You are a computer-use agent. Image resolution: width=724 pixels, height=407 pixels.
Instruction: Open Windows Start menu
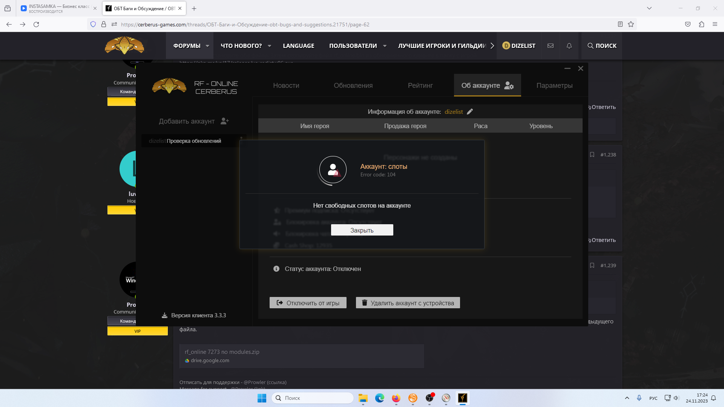[262, 398]
